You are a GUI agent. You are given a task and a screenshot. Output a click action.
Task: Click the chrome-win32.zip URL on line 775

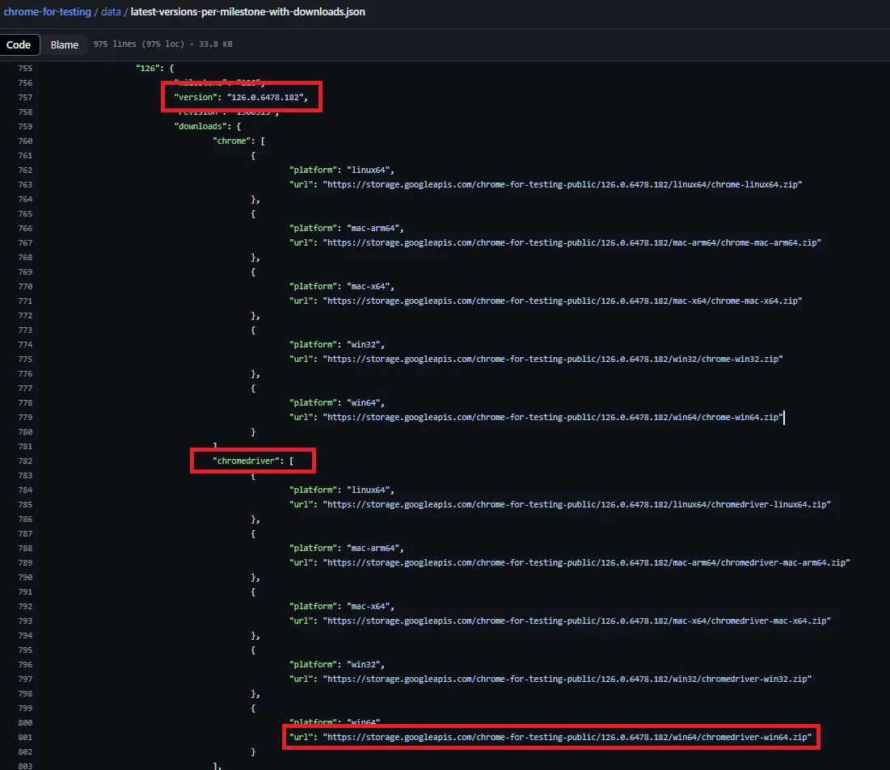click(x=553, y=359)
